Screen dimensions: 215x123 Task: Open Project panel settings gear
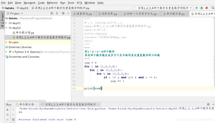(63, 13)
